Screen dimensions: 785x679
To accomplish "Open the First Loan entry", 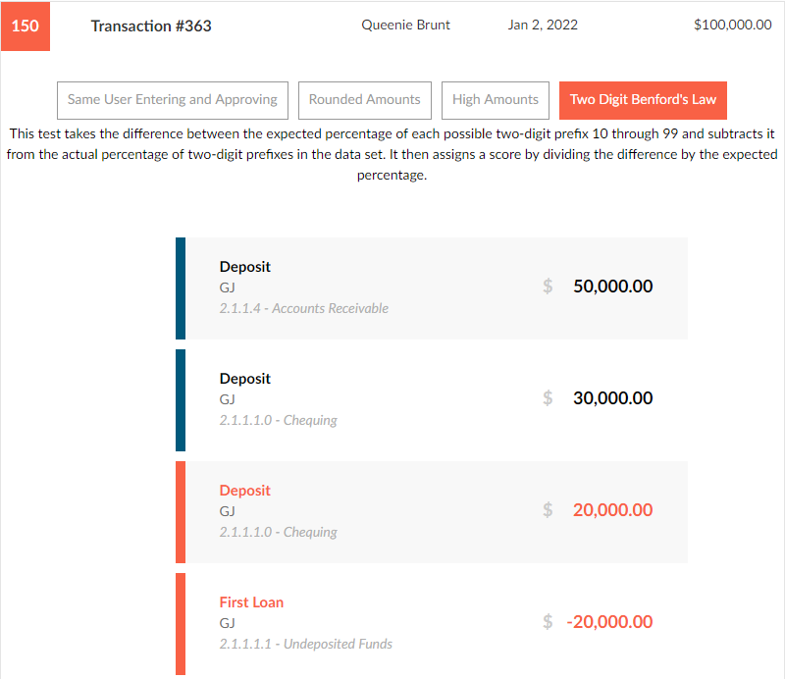I will (x=251, y=602).
